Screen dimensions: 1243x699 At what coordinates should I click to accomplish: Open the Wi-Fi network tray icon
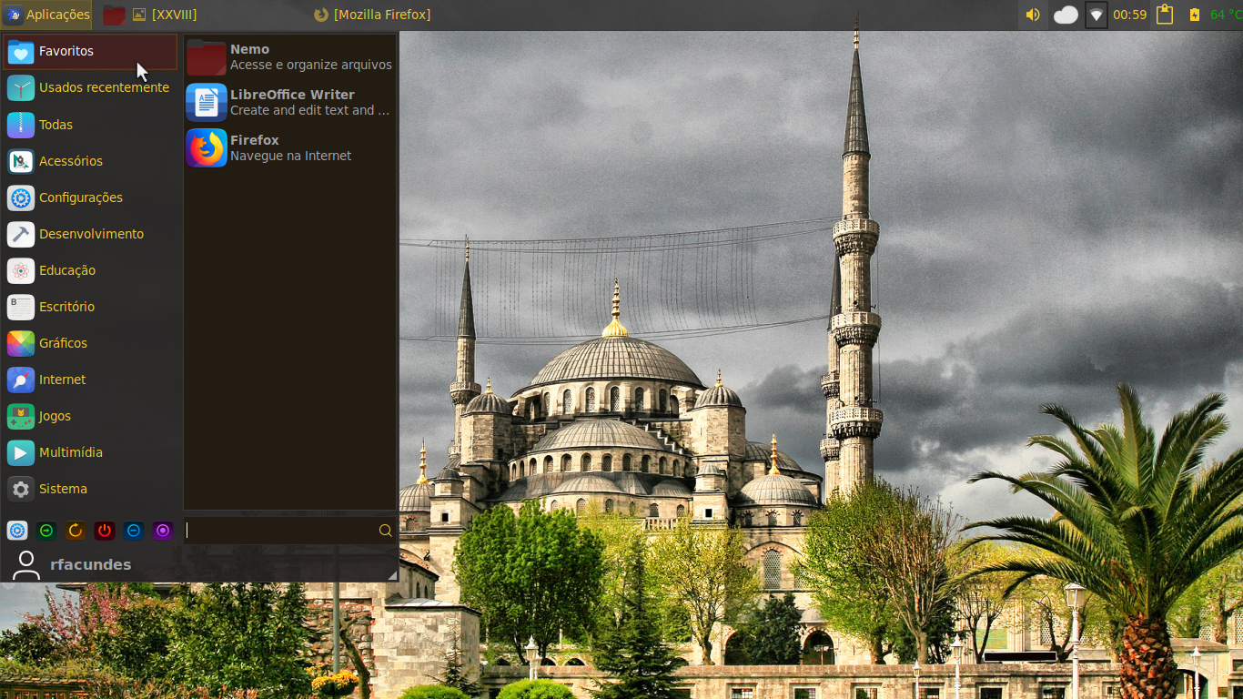[x=1096, y=15]
